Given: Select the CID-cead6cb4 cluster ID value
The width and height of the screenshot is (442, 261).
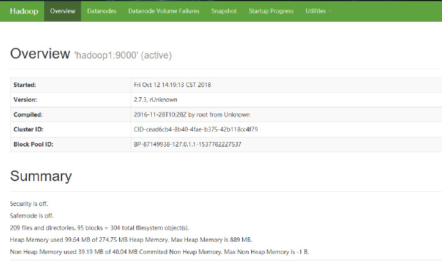Looking at the screenshot, I should 195,129.
